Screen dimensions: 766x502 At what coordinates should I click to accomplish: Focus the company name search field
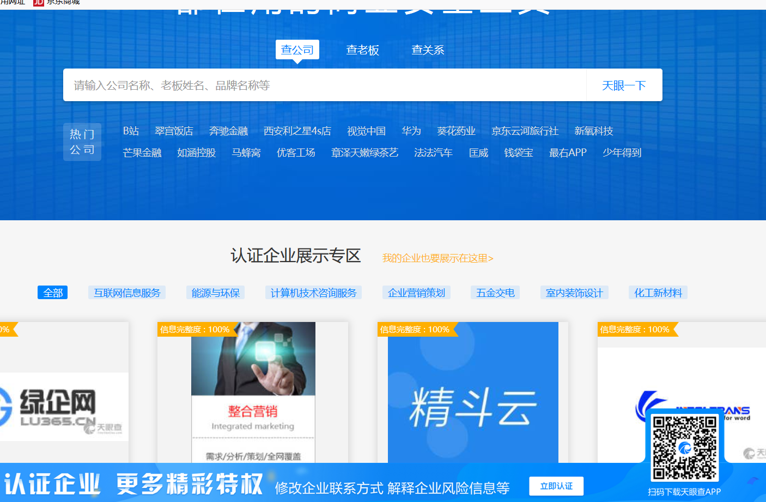coord(325,85)
